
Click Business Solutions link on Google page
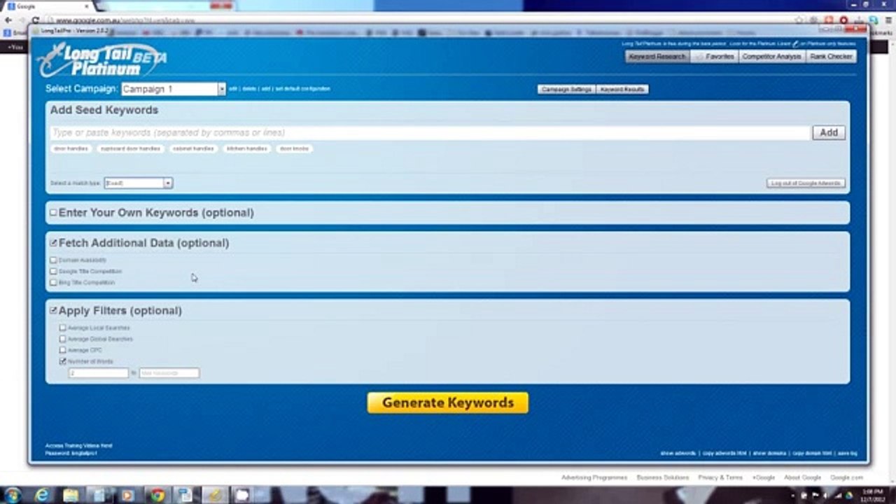coord(663,477)
